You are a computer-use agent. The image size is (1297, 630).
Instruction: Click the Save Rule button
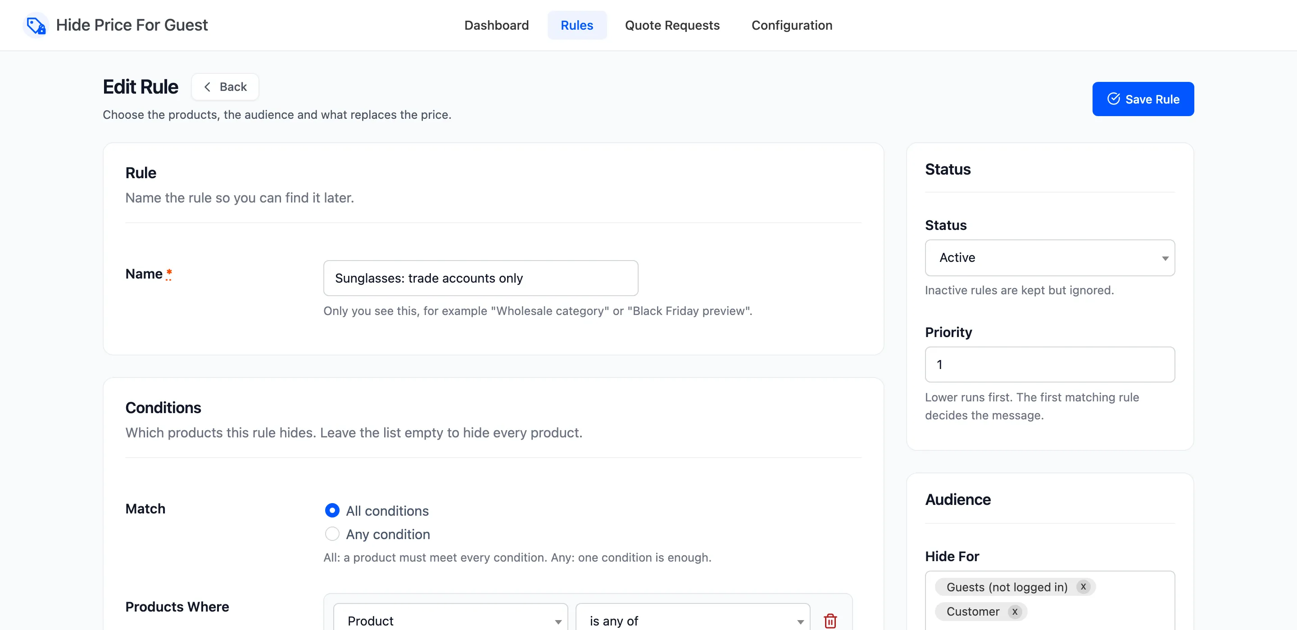(1143, 99)
